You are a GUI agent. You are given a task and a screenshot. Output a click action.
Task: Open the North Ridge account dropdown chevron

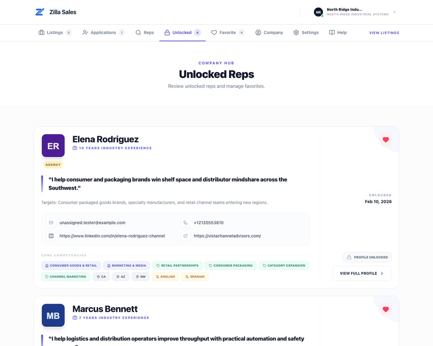point(394,12)
